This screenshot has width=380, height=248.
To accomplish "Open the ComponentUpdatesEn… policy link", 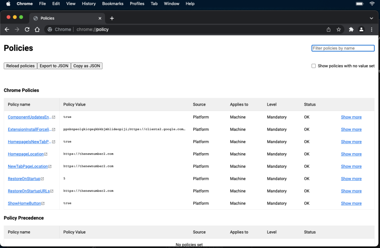I will 30,117.
